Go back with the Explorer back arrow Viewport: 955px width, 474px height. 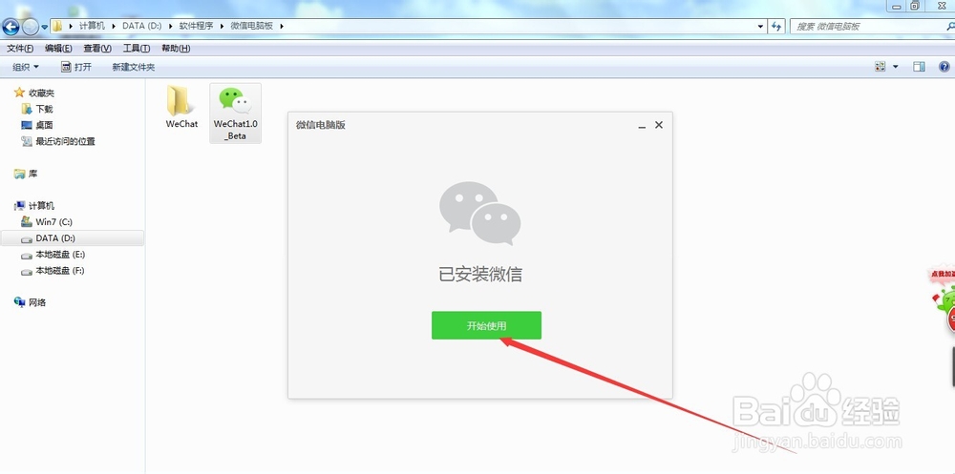pyautogui.click(x=11, y=27)
